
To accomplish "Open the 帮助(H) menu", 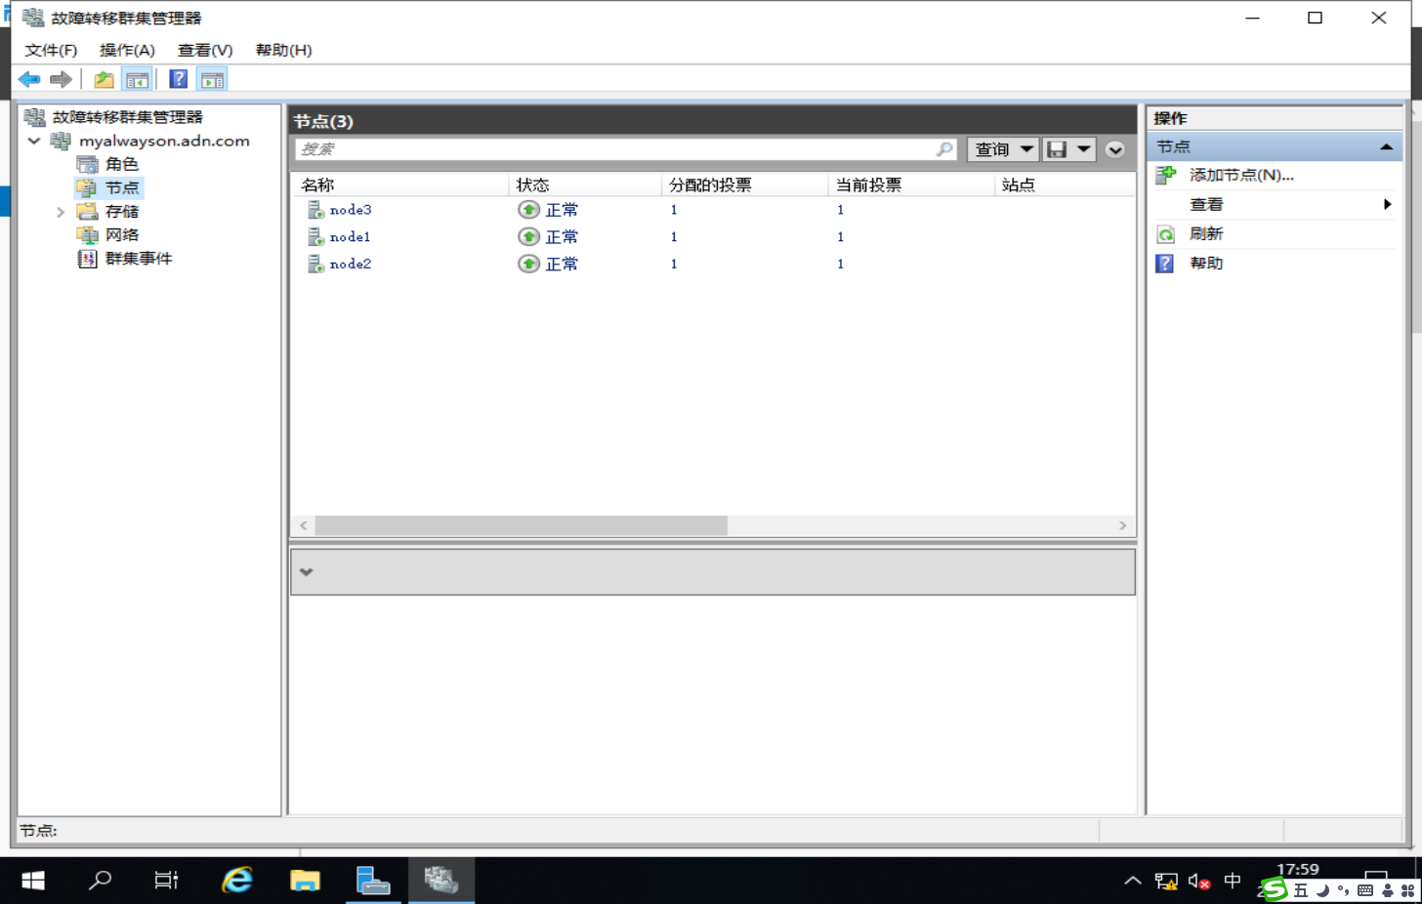I will coord(283,50).
